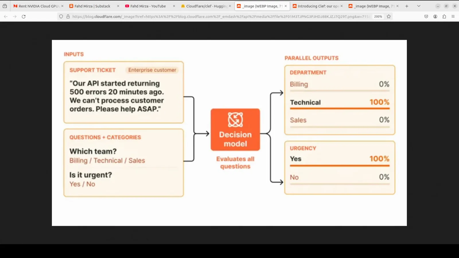Open the tracking protection shield icon
The width and height of the screenshot is (459, 258).
click(x=61, y=17)
